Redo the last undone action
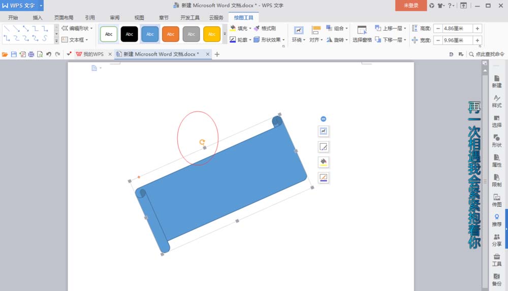The height and width of the screenshot is (291, 508). [x=57, y=54]
